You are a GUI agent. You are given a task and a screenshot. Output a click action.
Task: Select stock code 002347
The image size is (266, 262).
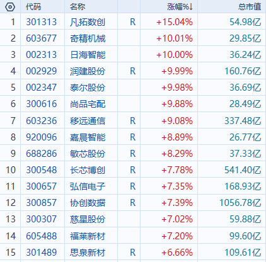click(42, 88)
